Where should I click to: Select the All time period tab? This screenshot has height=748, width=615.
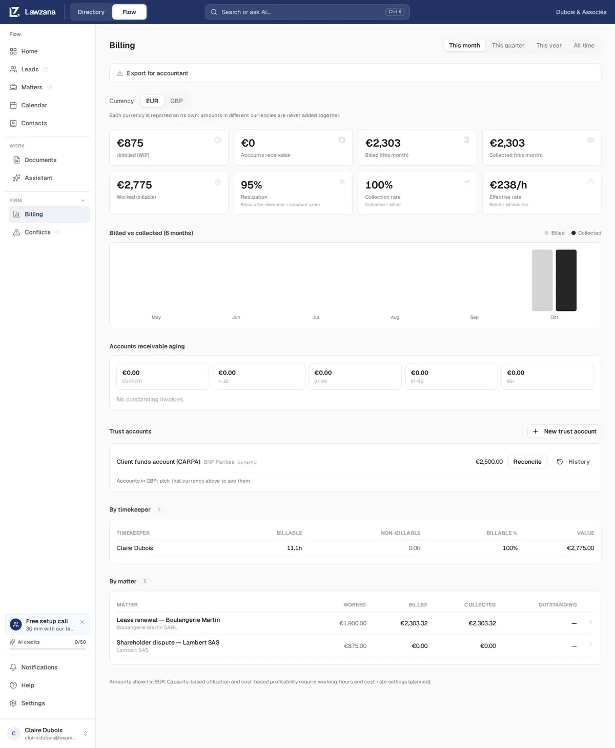pos(584,46)
